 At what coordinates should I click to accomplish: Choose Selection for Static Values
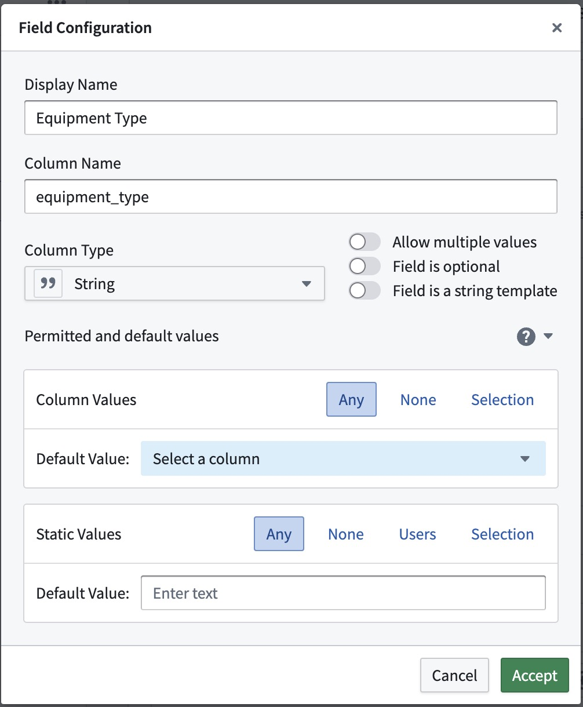[502, 534]
